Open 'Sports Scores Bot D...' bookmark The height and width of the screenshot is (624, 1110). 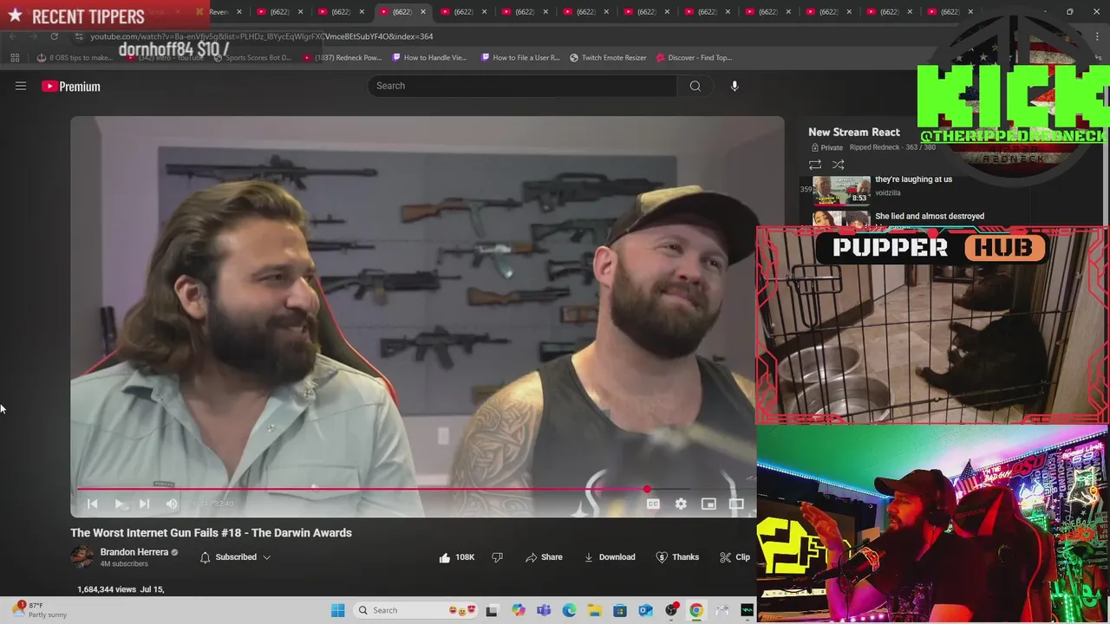tap(251, 58)
